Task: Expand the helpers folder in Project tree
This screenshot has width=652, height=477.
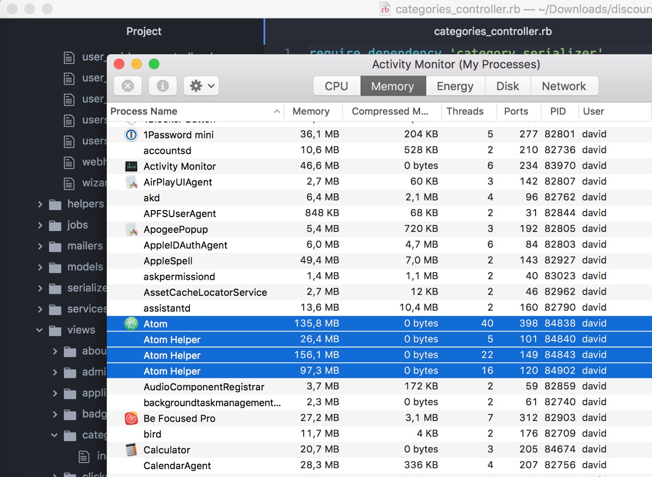Action: [40, 204]
